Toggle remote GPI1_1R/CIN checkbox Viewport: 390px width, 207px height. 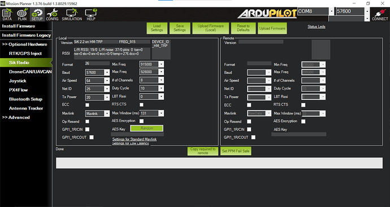249,129
